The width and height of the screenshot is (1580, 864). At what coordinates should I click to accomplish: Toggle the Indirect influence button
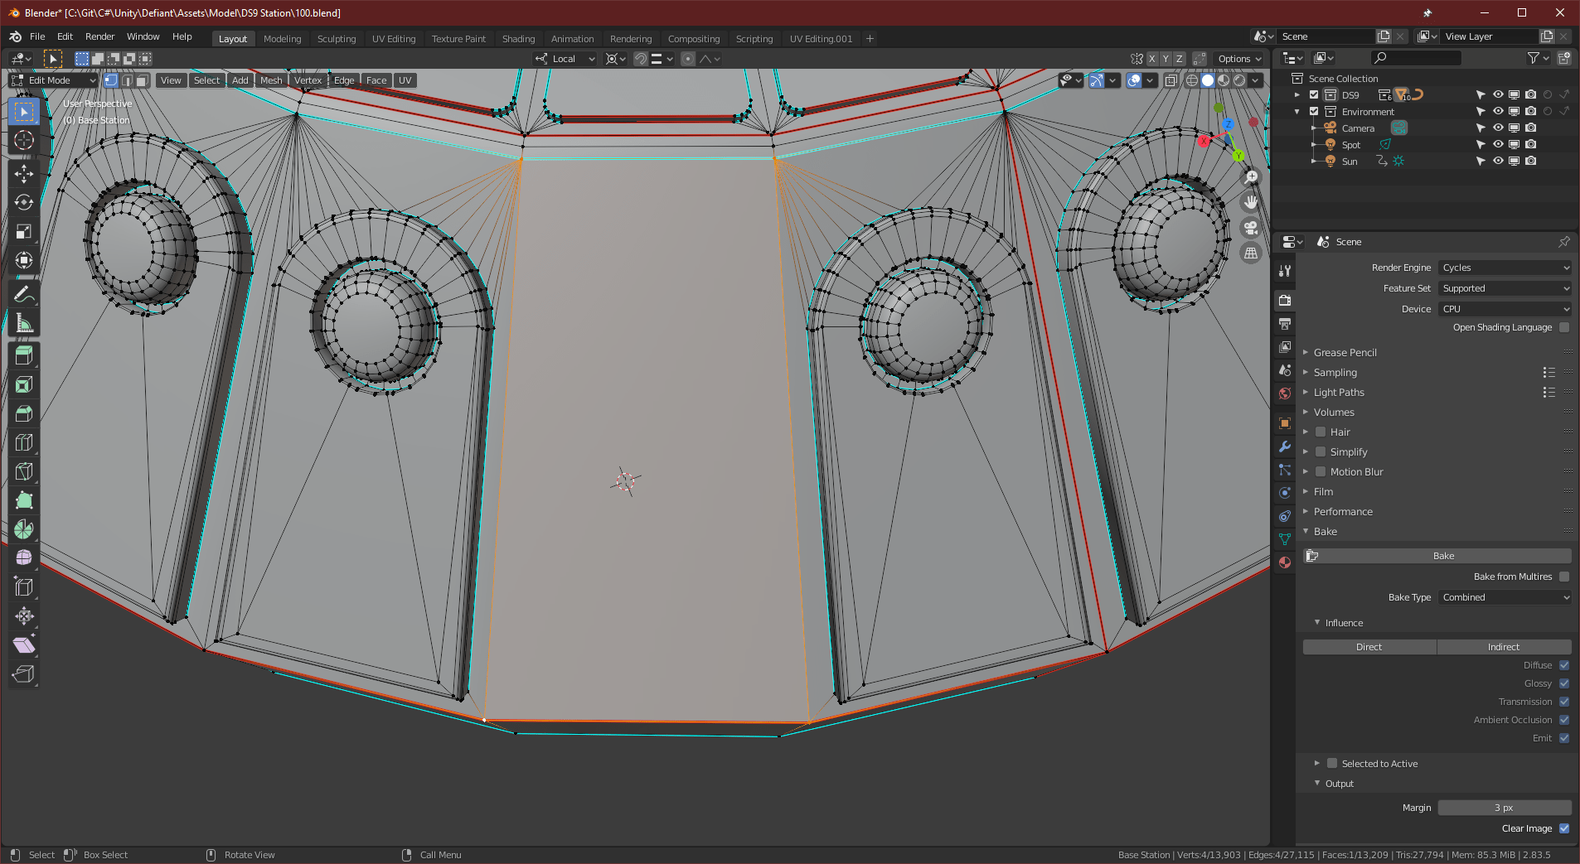1503,647
